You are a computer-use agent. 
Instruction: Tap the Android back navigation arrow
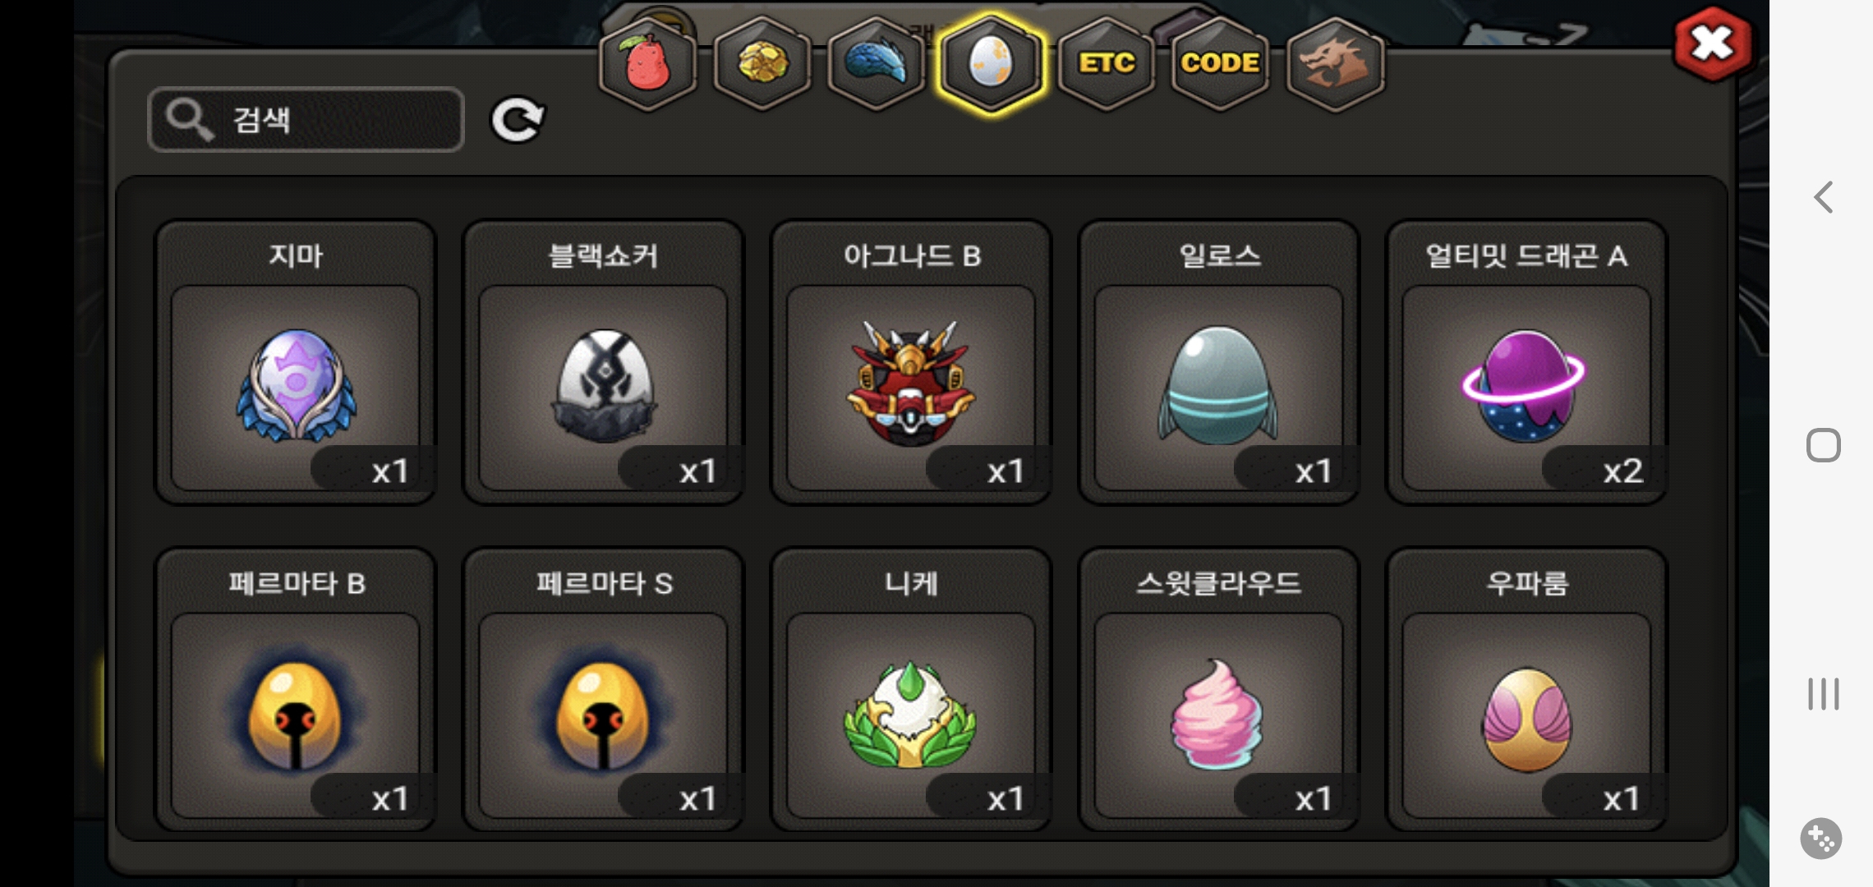(x=1824, y=197)
